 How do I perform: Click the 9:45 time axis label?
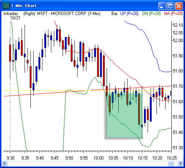[55, 158]
